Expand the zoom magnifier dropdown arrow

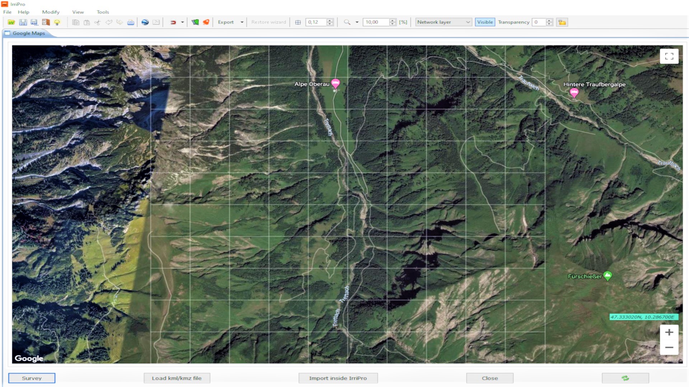pyautogui.click(x=357, y=22)
